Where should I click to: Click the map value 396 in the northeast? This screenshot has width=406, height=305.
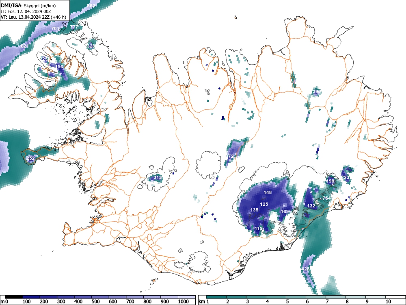click(317, 91)
